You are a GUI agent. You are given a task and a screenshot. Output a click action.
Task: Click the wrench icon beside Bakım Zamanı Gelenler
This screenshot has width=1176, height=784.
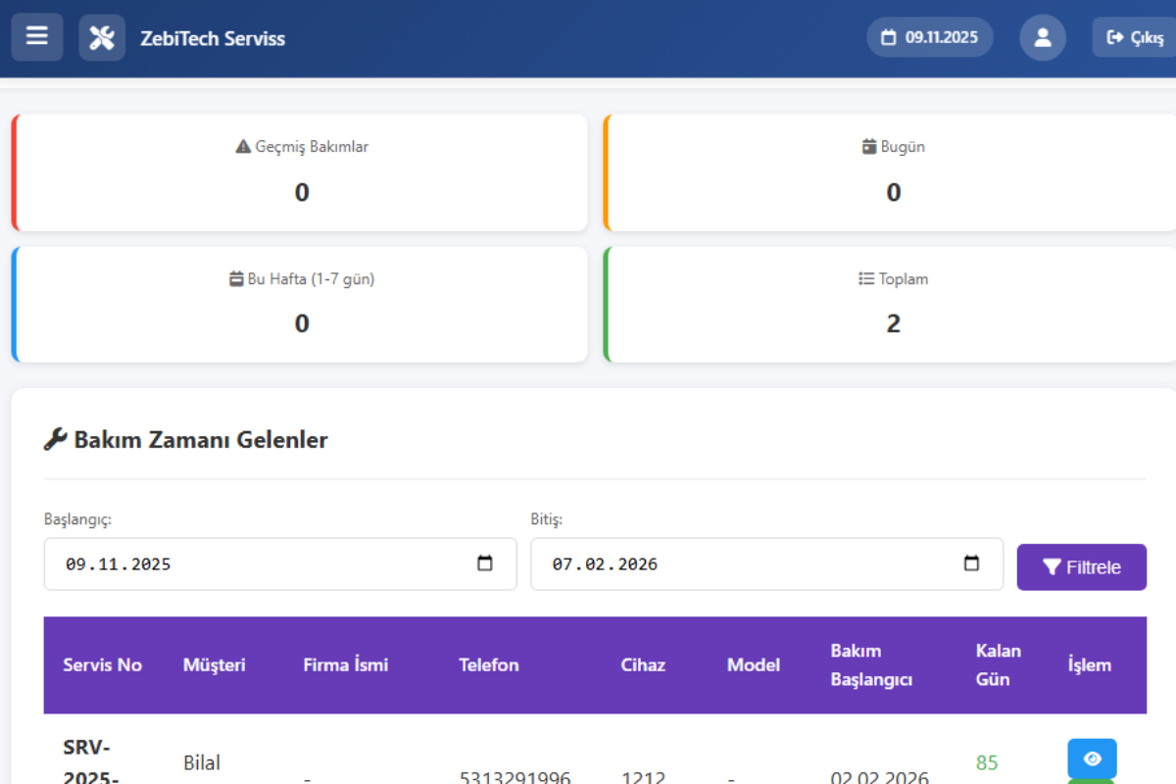click(x=55, y=439)
